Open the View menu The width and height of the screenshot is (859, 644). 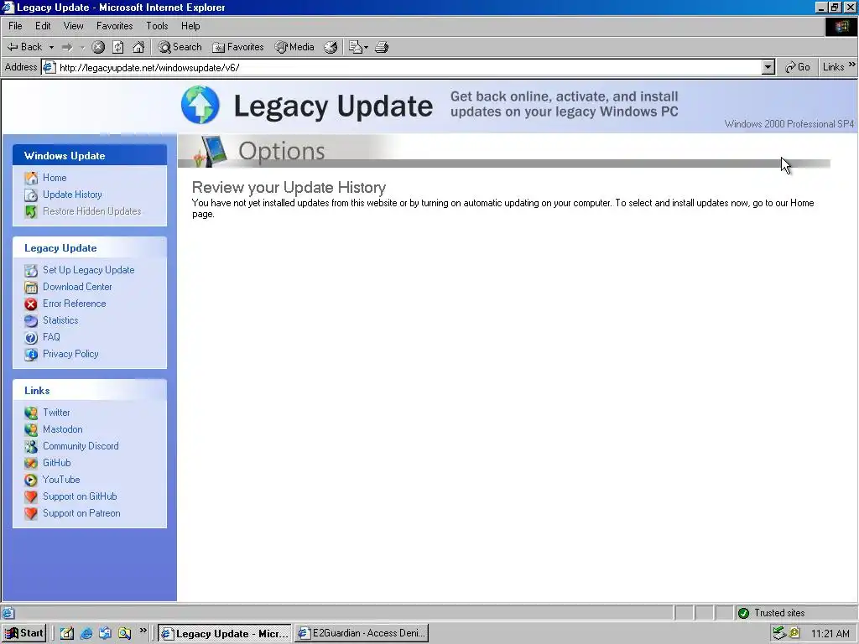[74, 26]
